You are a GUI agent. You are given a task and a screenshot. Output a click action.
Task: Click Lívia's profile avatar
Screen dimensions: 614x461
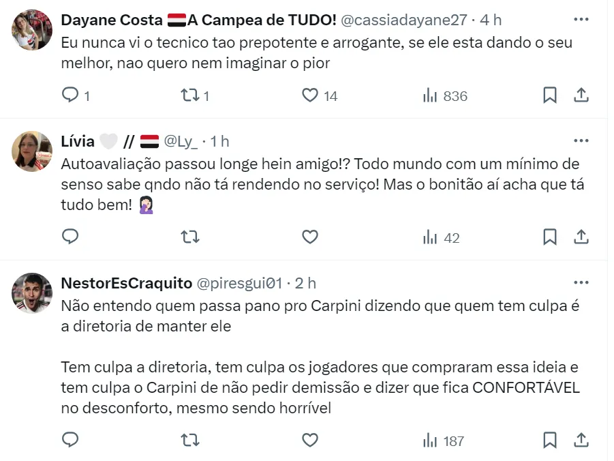[x=32, y=151]
